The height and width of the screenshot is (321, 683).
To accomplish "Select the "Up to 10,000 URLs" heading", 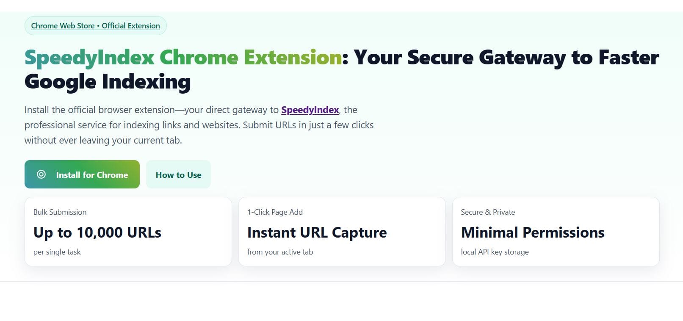I will tap(97, 232).
